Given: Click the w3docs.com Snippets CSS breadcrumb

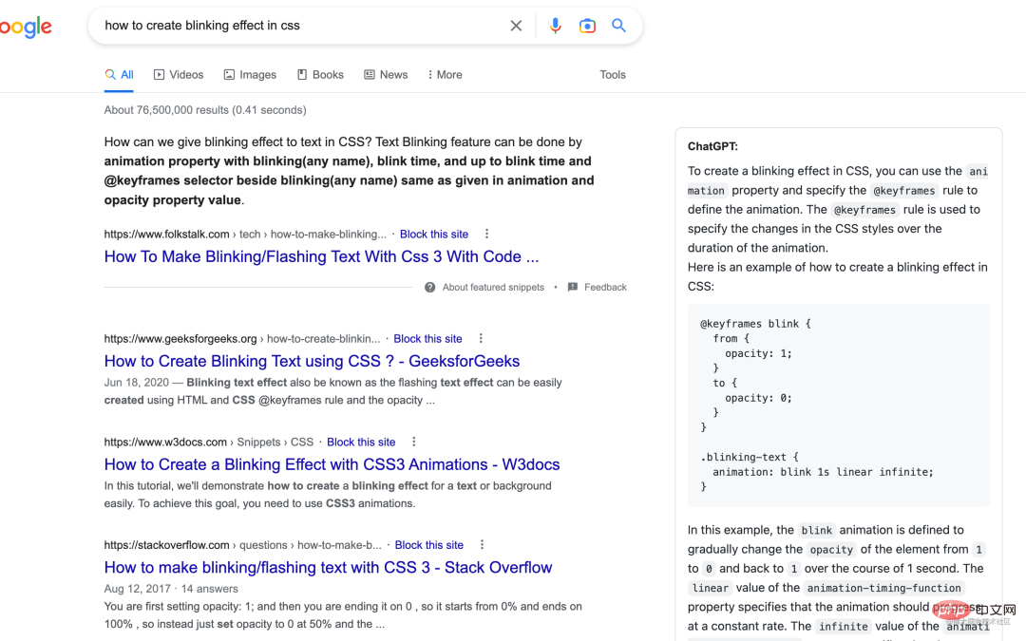Looking at the screenshot, I should click(x=209, y=443).
